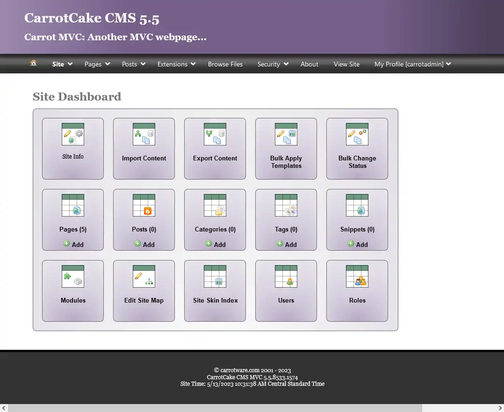Open the Site Skin Index icon
Screen dimensions: 504x412
(215, 276)
